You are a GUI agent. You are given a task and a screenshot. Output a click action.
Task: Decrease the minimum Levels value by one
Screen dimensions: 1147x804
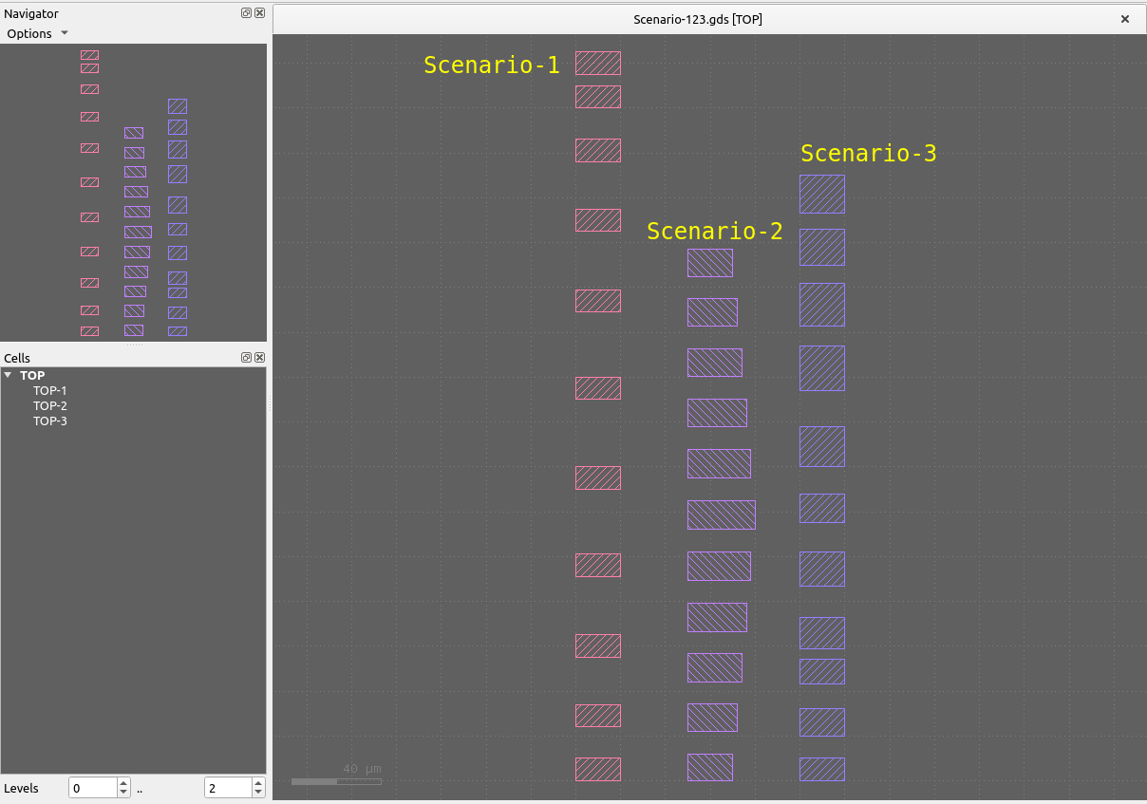[123, 793]
